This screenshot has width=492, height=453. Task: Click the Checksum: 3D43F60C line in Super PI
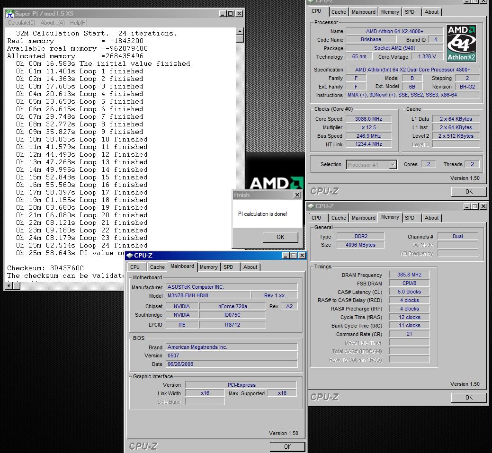pyautogui.click(x=45, y=268)
